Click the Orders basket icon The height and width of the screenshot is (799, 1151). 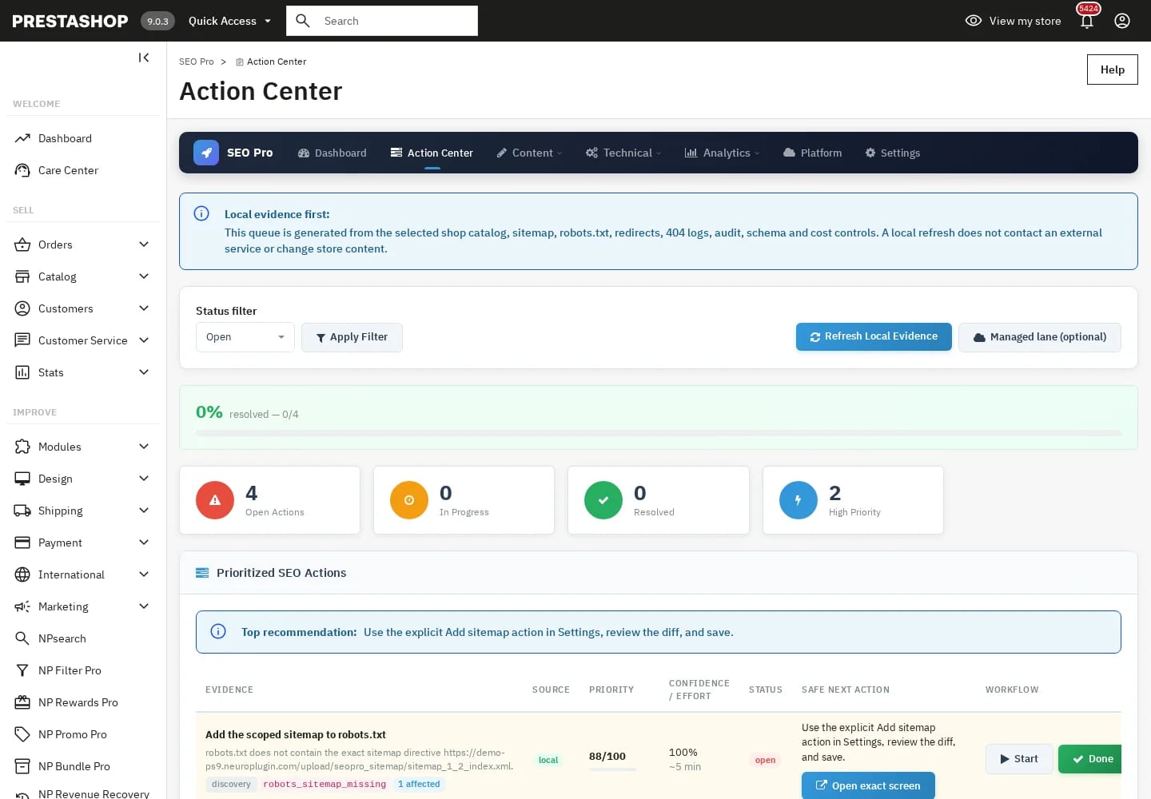22,244
